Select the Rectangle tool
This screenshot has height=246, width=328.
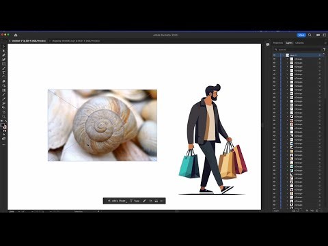click(3, 64)
